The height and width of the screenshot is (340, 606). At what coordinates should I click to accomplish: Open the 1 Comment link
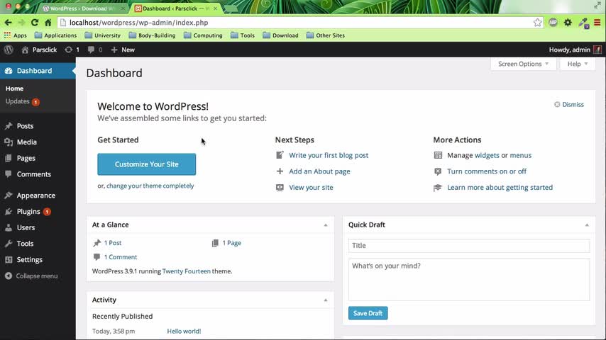click(x=120, y=257)
